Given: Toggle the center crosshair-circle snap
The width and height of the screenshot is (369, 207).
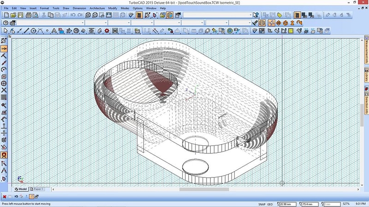Looking at the screenshot, I should coord(4,83).
